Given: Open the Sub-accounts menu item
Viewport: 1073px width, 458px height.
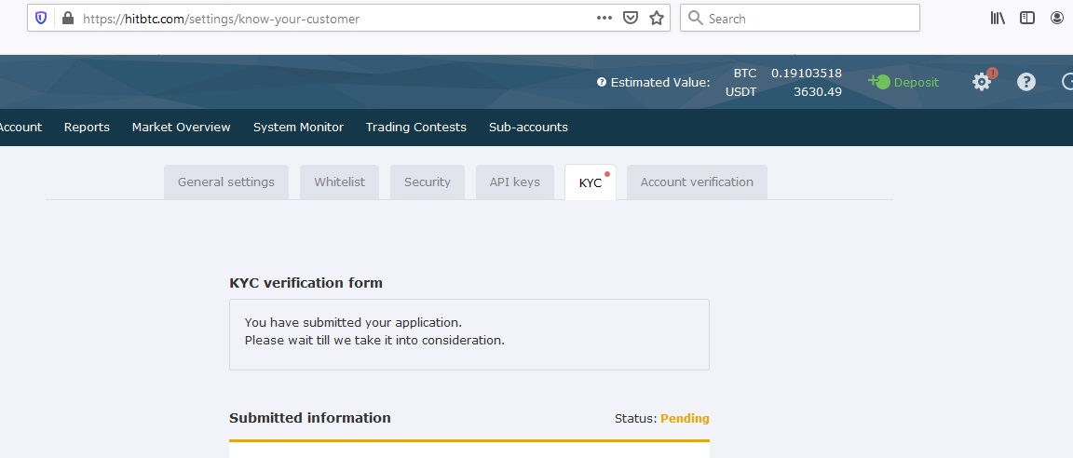Looking at the screenshot, I should tap(528, 128).
